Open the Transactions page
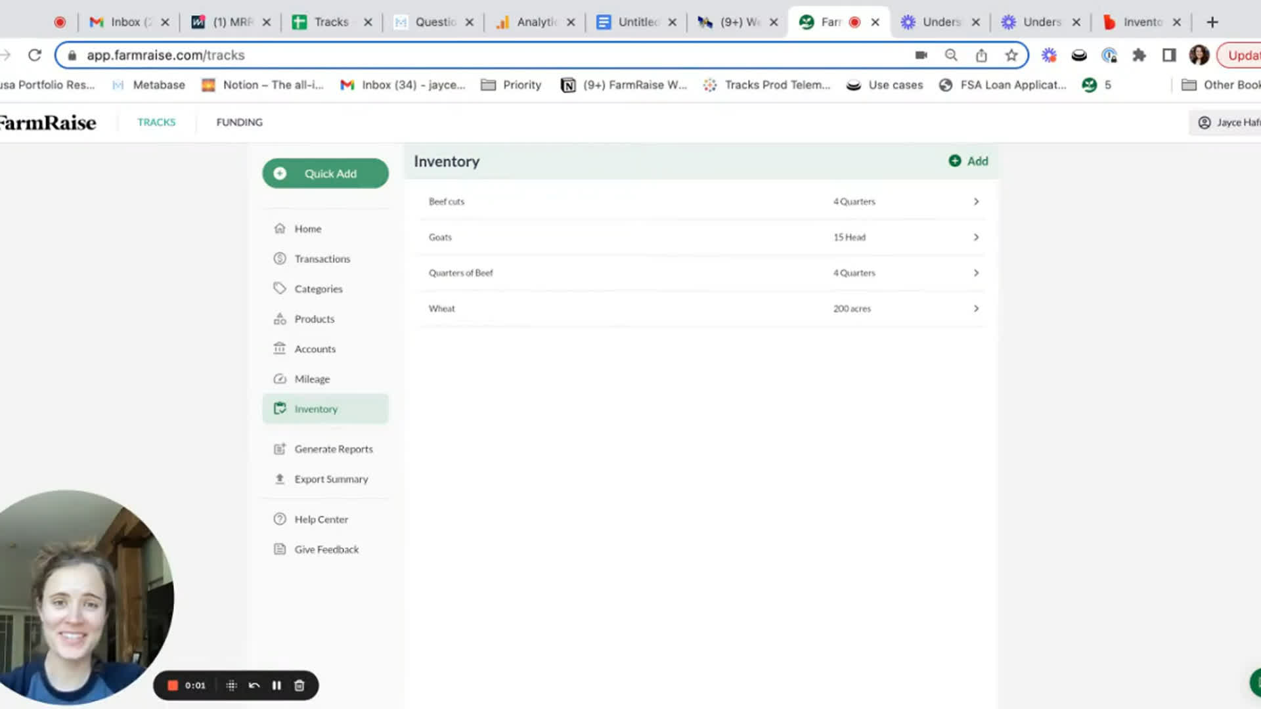Screen dimensions: 1261x709 pos(322,259)
